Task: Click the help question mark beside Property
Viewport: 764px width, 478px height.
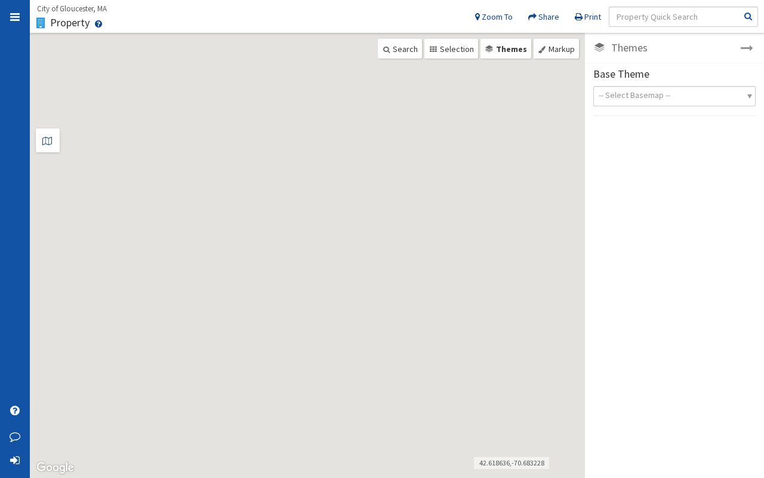Action: pos(98,24)
